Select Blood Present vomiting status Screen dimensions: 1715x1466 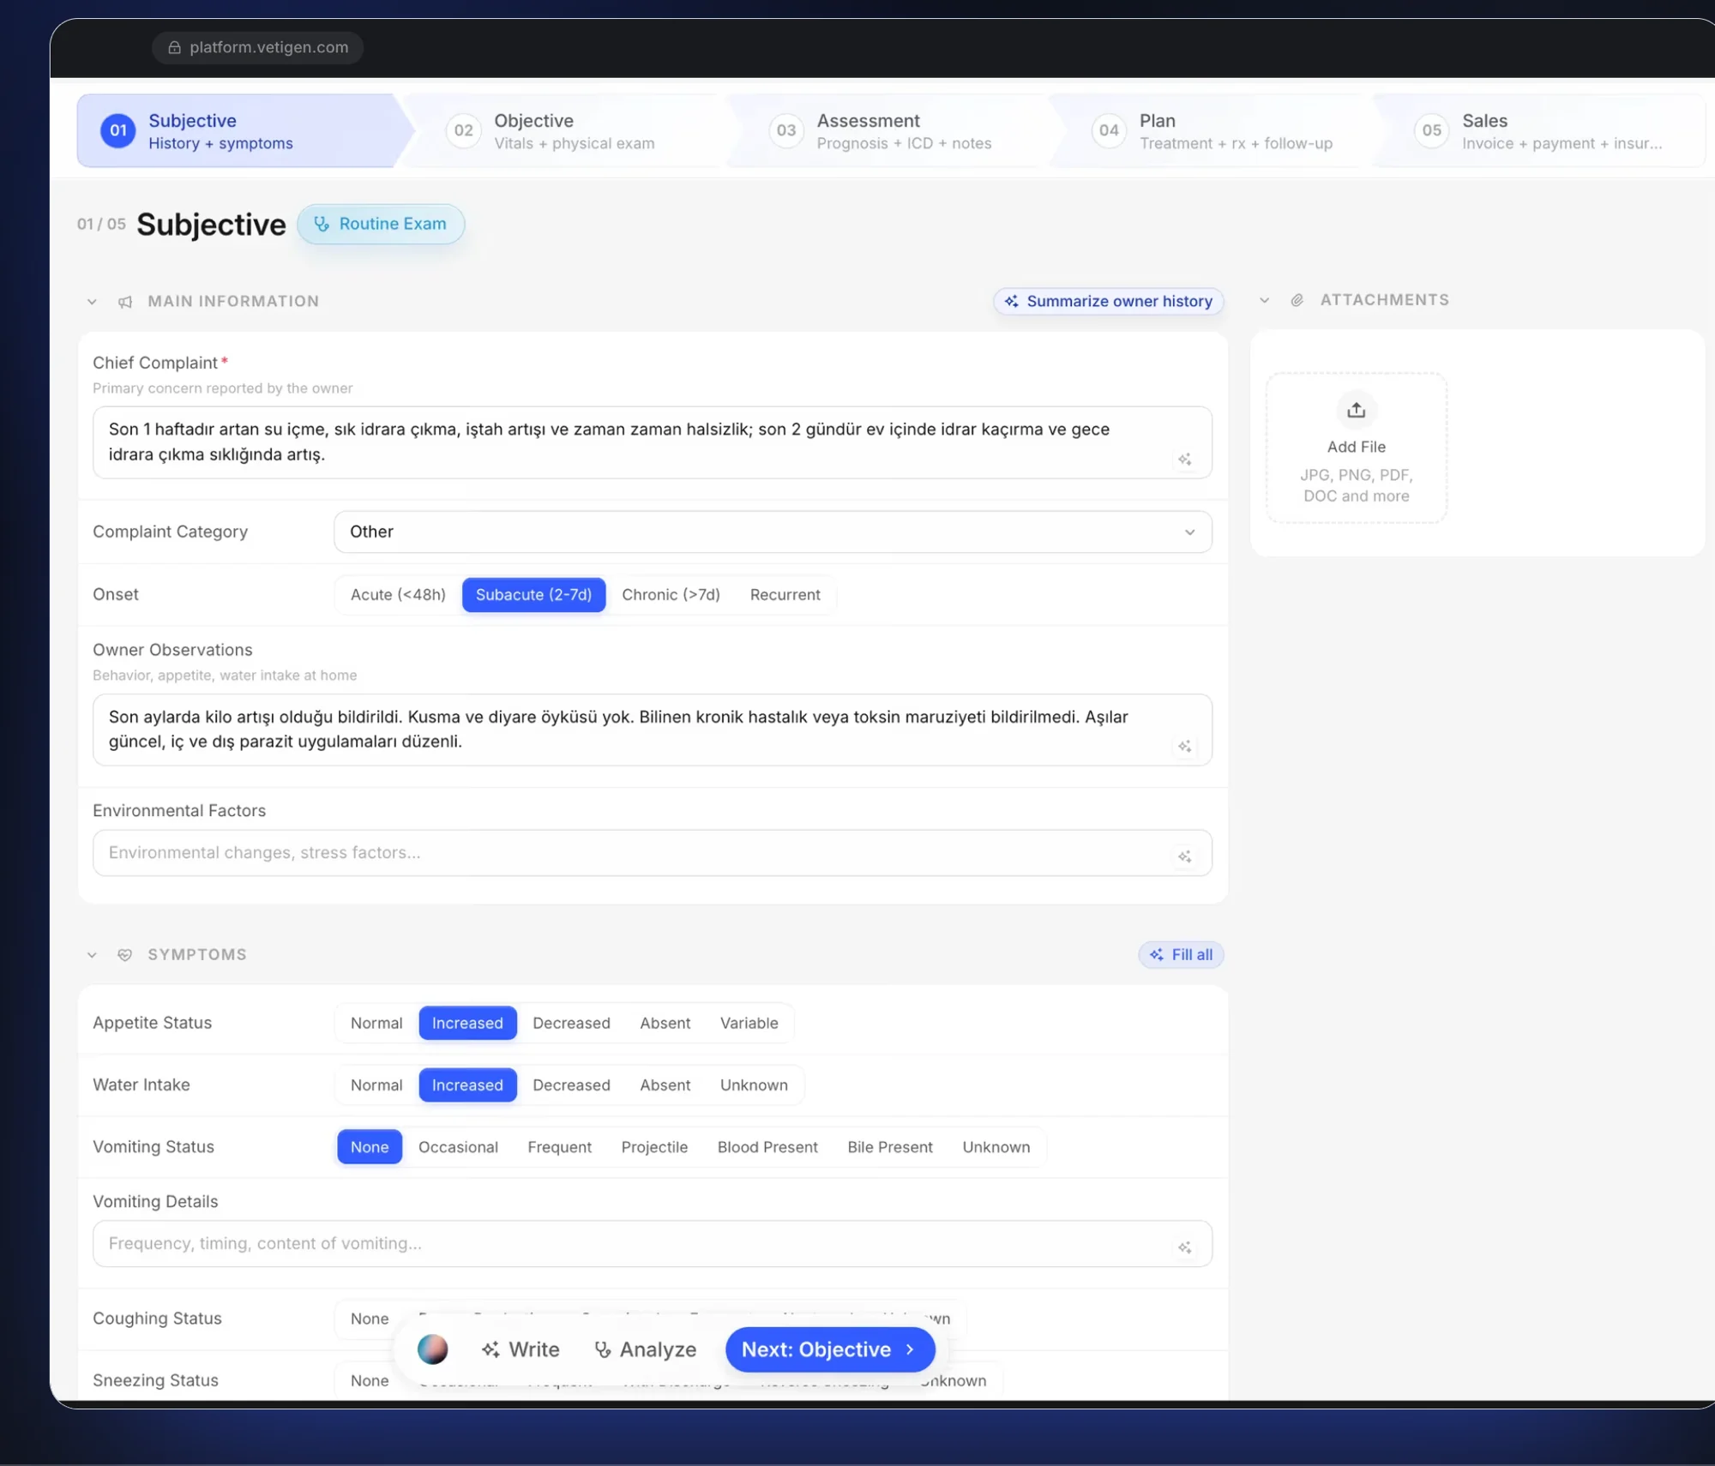[x=767, y=1147]
